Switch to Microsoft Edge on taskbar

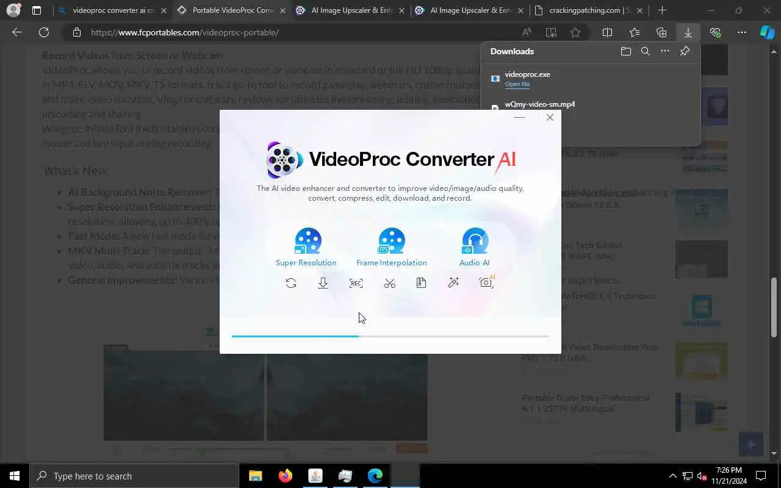pos(375,476)
